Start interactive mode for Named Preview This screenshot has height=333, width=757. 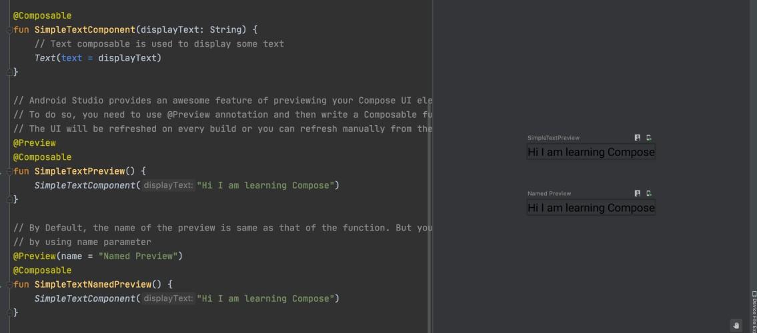(x=638, y=194)
